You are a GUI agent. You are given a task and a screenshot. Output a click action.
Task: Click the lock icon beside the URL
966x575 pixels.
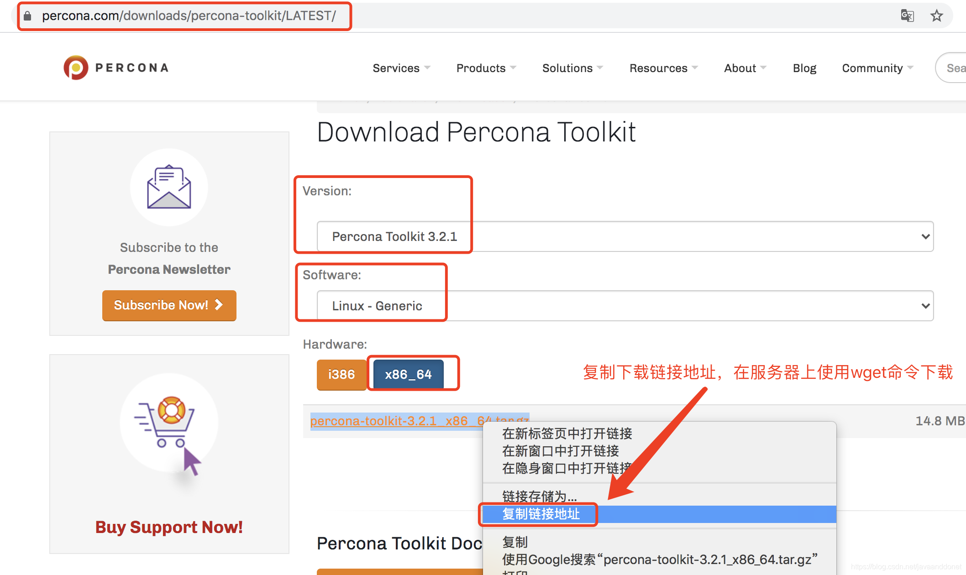tap(27, 16)
